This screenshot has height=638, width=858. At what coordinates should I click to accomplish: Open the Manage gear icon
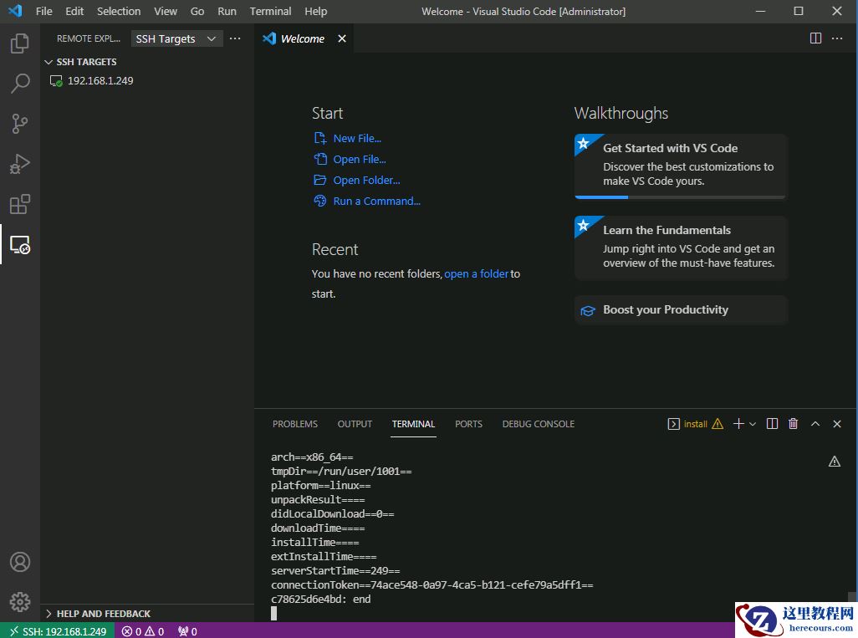coord(20,601)
